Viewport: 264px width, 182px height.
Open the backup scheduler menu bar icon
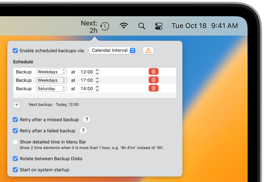click(x=105, y=26)
